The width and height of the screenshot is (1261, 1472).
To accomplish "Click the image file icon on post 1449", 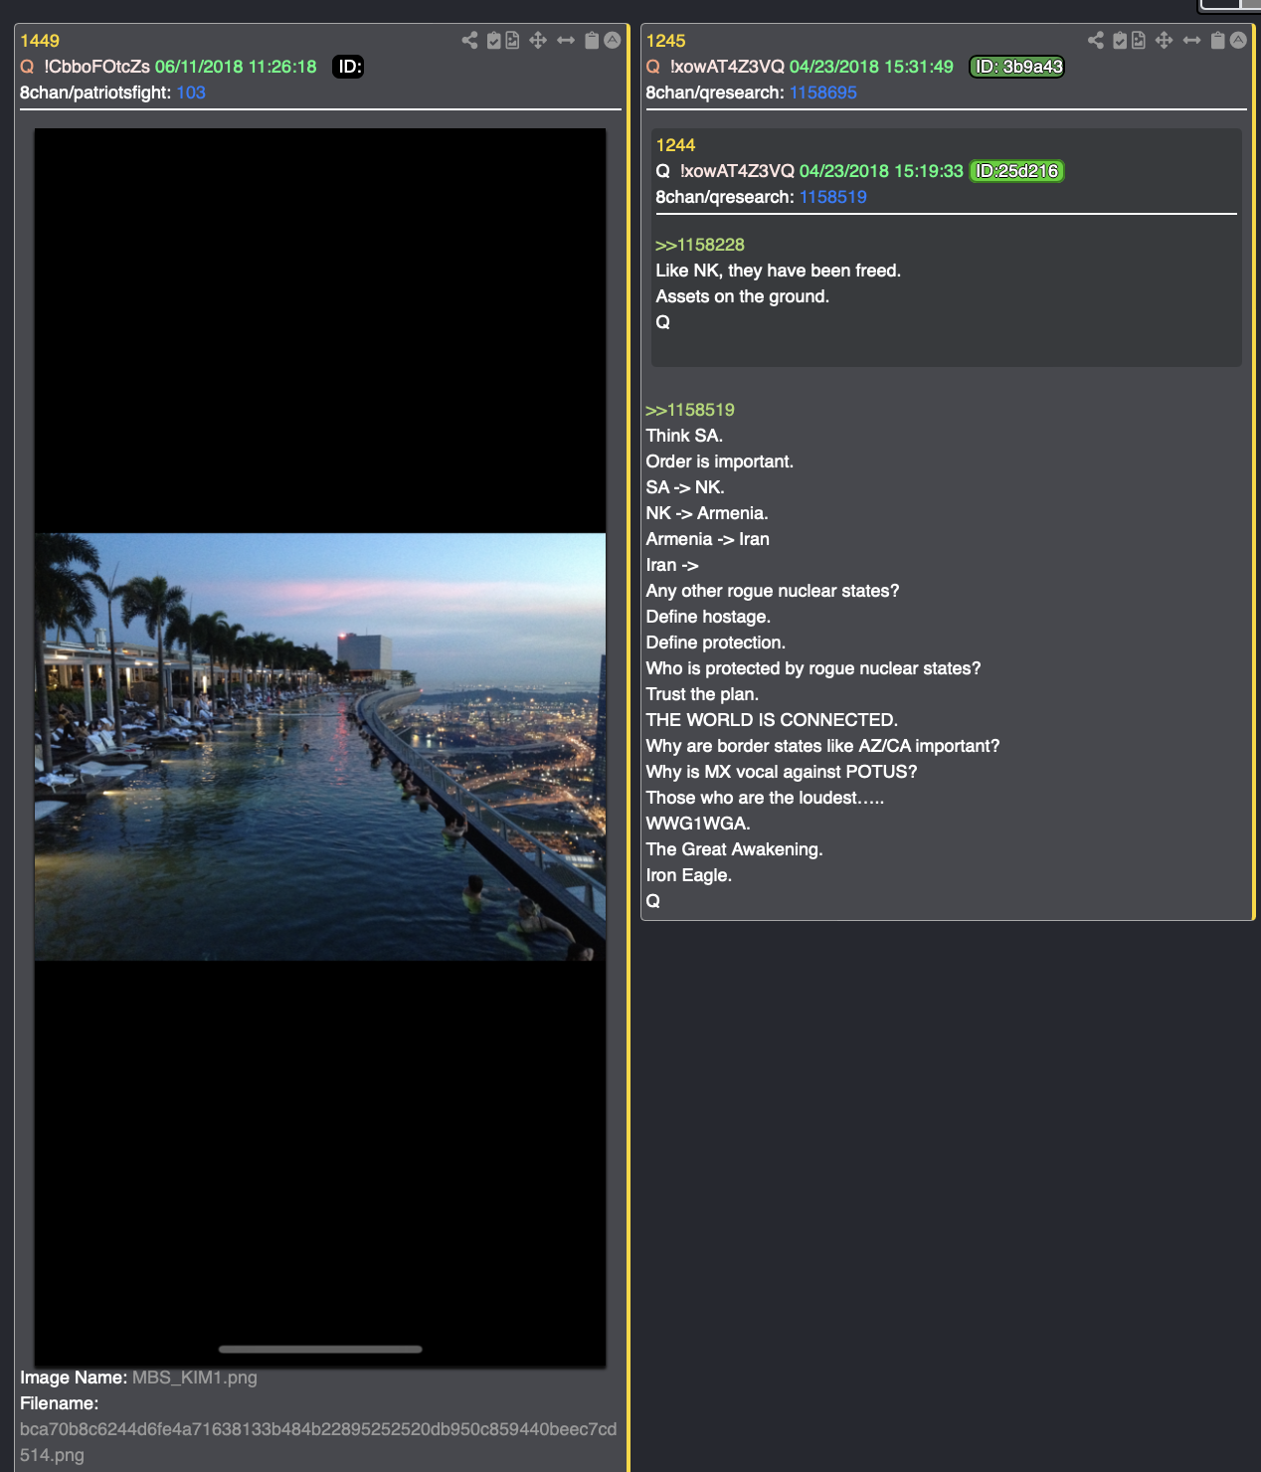I will [x=512, y=40].
